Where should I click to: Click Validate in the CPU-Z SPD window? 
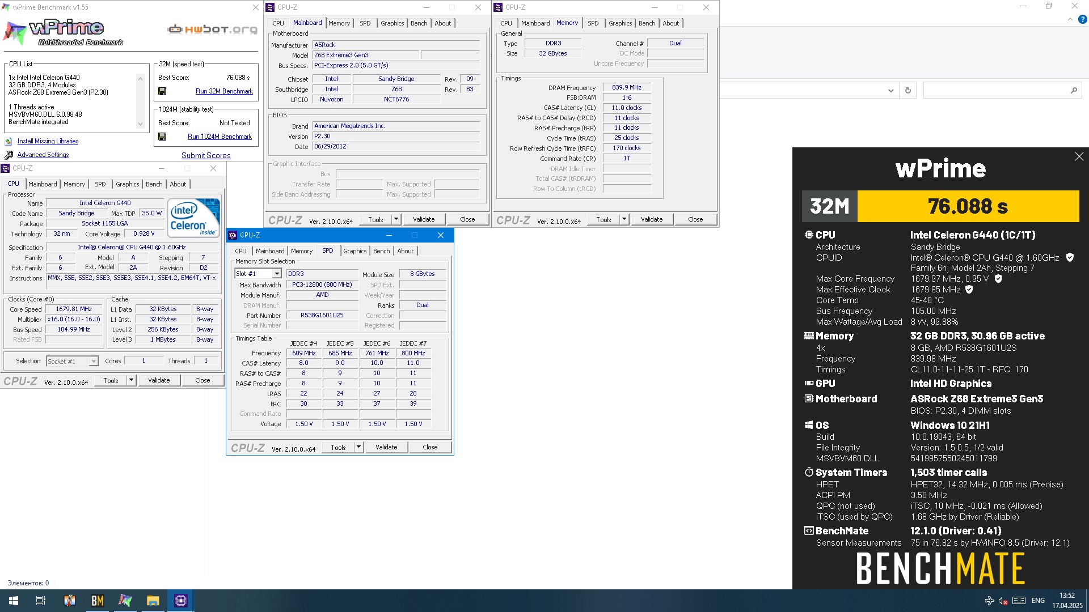[386, 447]
